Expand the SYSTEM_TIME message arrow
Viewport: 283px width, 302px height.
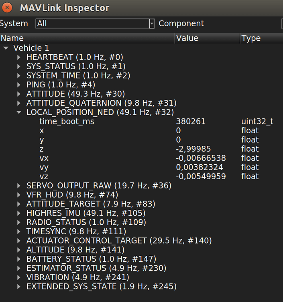click(19, 76)
